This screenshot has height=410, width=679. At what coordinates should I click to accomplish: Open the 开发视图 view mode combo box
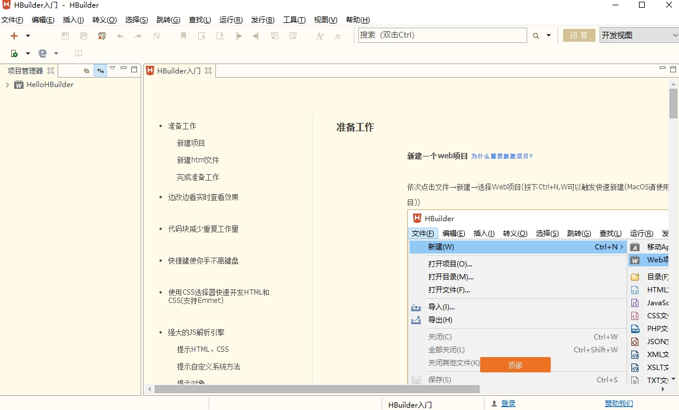click(x=639, y=35)
